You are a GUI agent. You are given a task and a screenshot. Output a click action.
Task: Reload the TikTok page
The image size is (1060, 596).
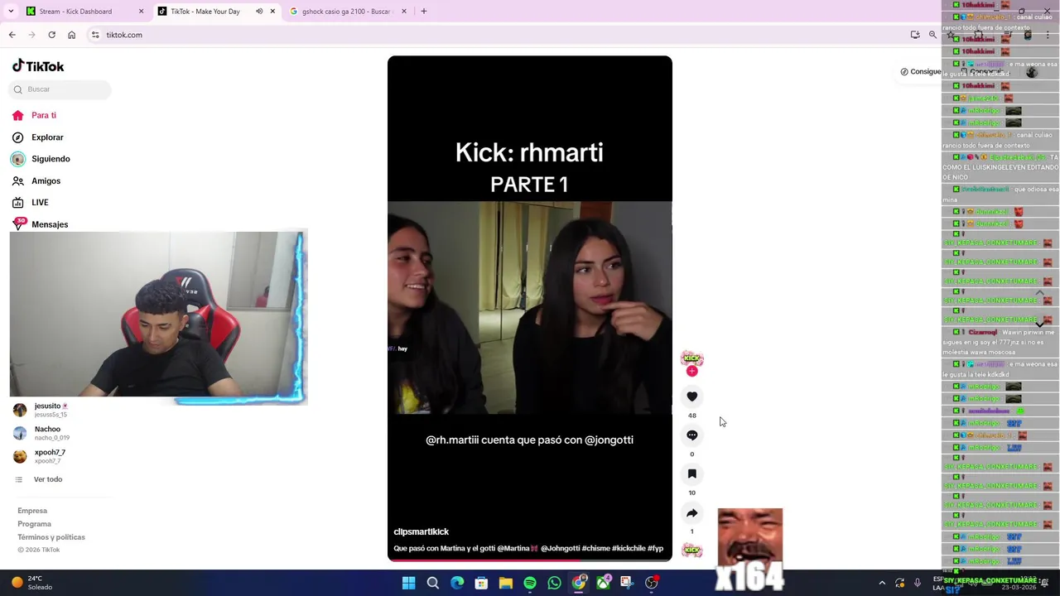[x=51, y=35]
